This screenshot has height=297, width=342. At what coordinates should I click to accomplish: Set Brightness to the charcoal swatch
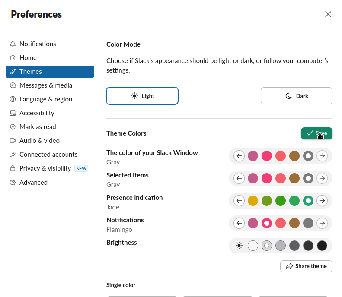pyautogui.click(x=308, y=246)
